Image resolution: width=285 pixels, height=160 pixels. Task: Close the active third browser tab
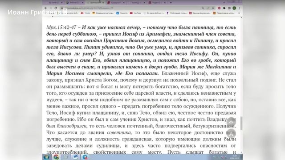tap(103, 3)
